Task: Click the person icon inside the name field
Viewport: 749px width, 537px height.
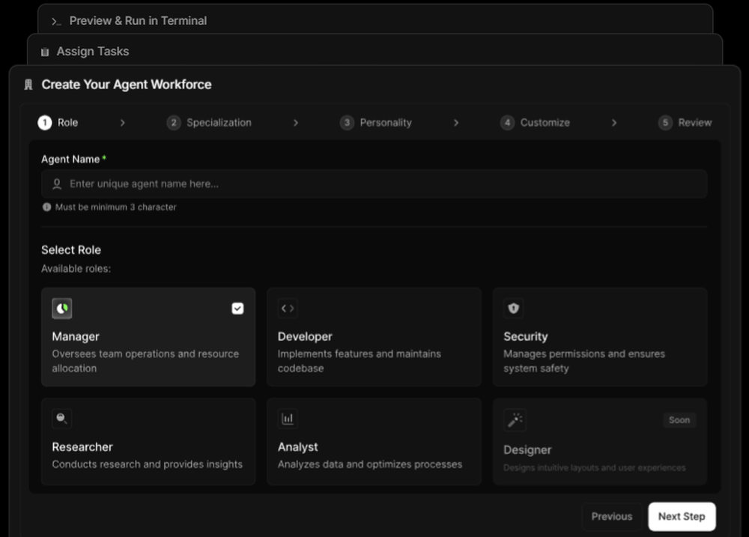Action: click(56, 183)
